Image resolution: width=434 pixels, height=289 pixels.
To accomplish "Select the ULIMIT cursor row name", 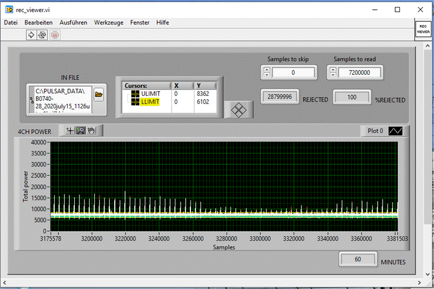I will pos(150,94).
